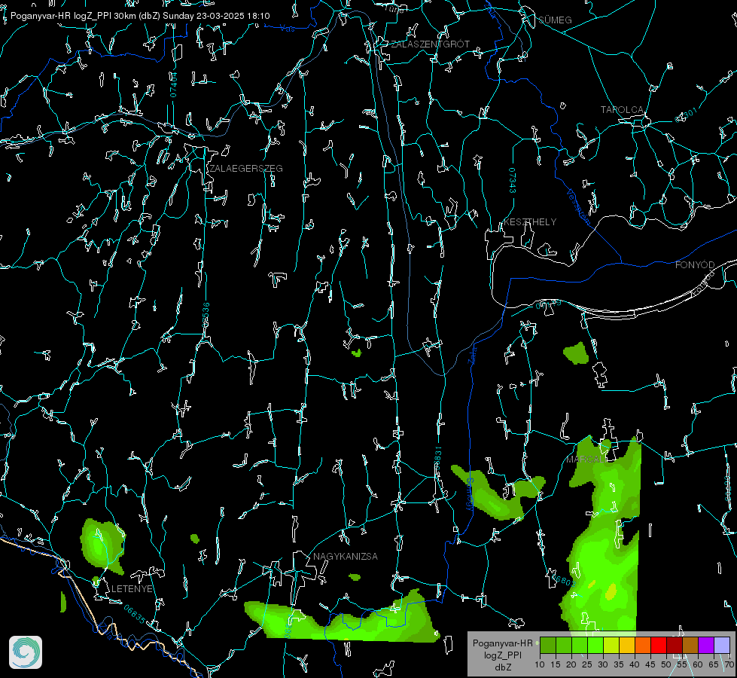Click the Poganyvar-HR legend label
The image size is (737, 678).
502,643
